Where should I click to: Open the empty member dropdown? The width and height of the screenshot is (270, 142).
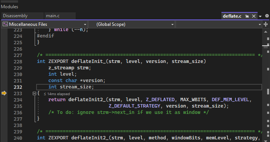(x=219, y=24)
